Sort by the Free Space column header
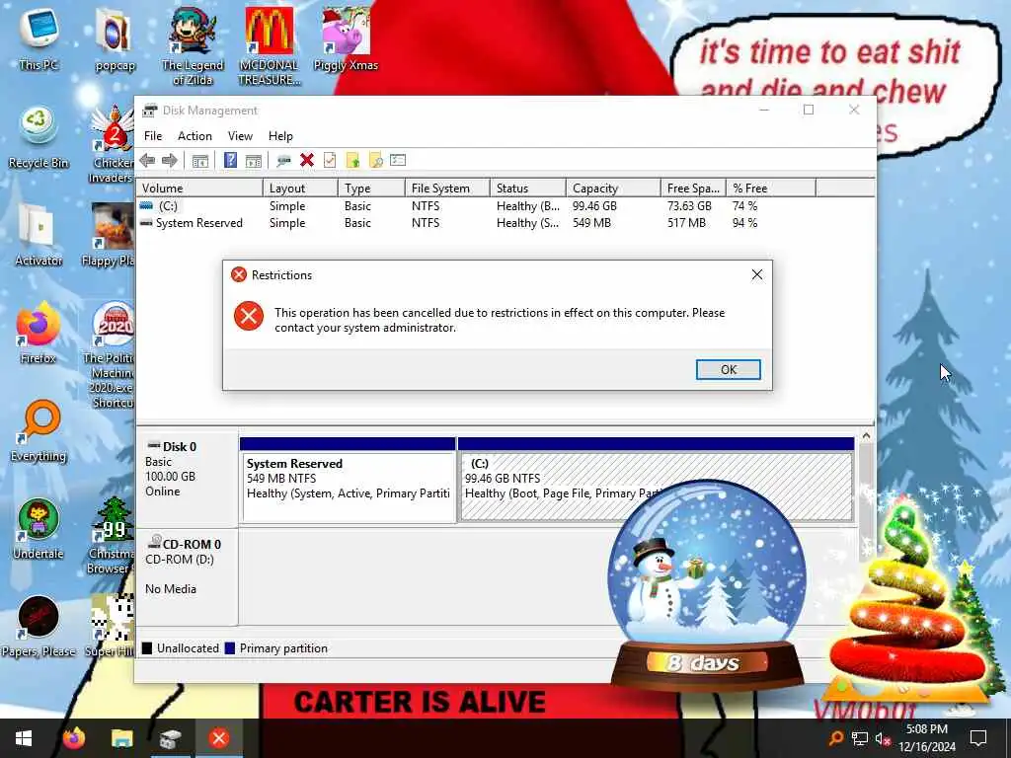This screenshot has width=1011, height=758. [694, 189]
